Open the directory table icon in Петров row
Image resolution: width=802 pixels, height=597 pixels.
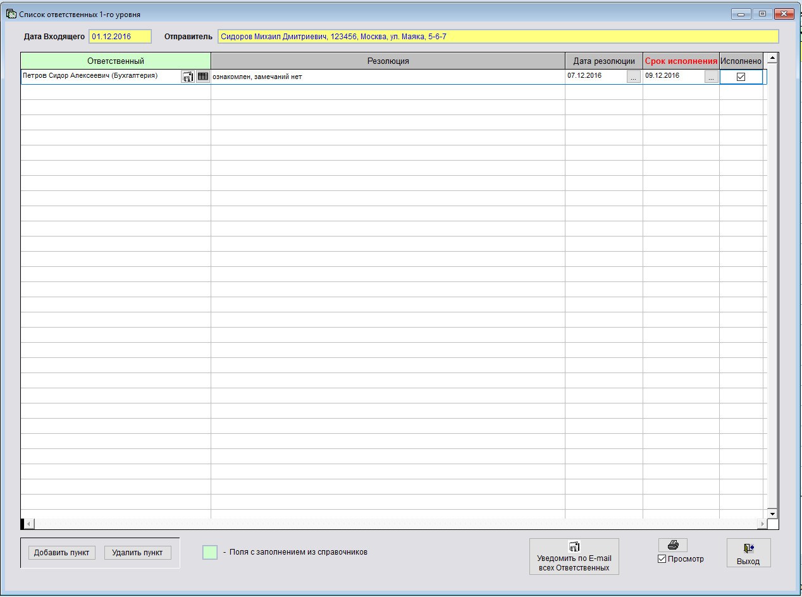[x=203, y=77]
